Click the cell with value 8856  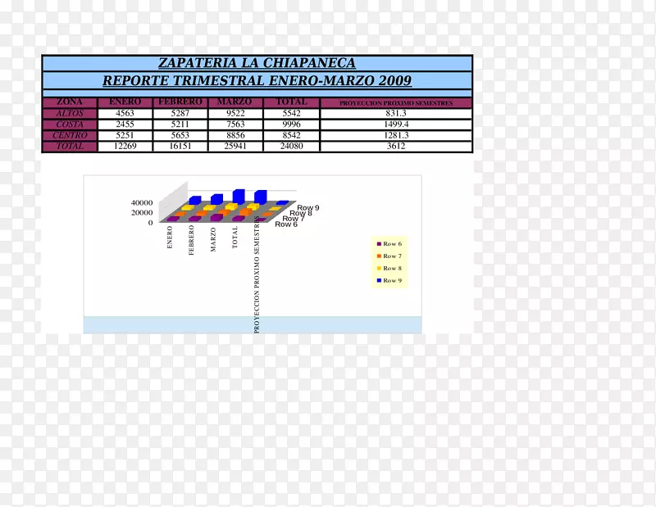(235, 135)
